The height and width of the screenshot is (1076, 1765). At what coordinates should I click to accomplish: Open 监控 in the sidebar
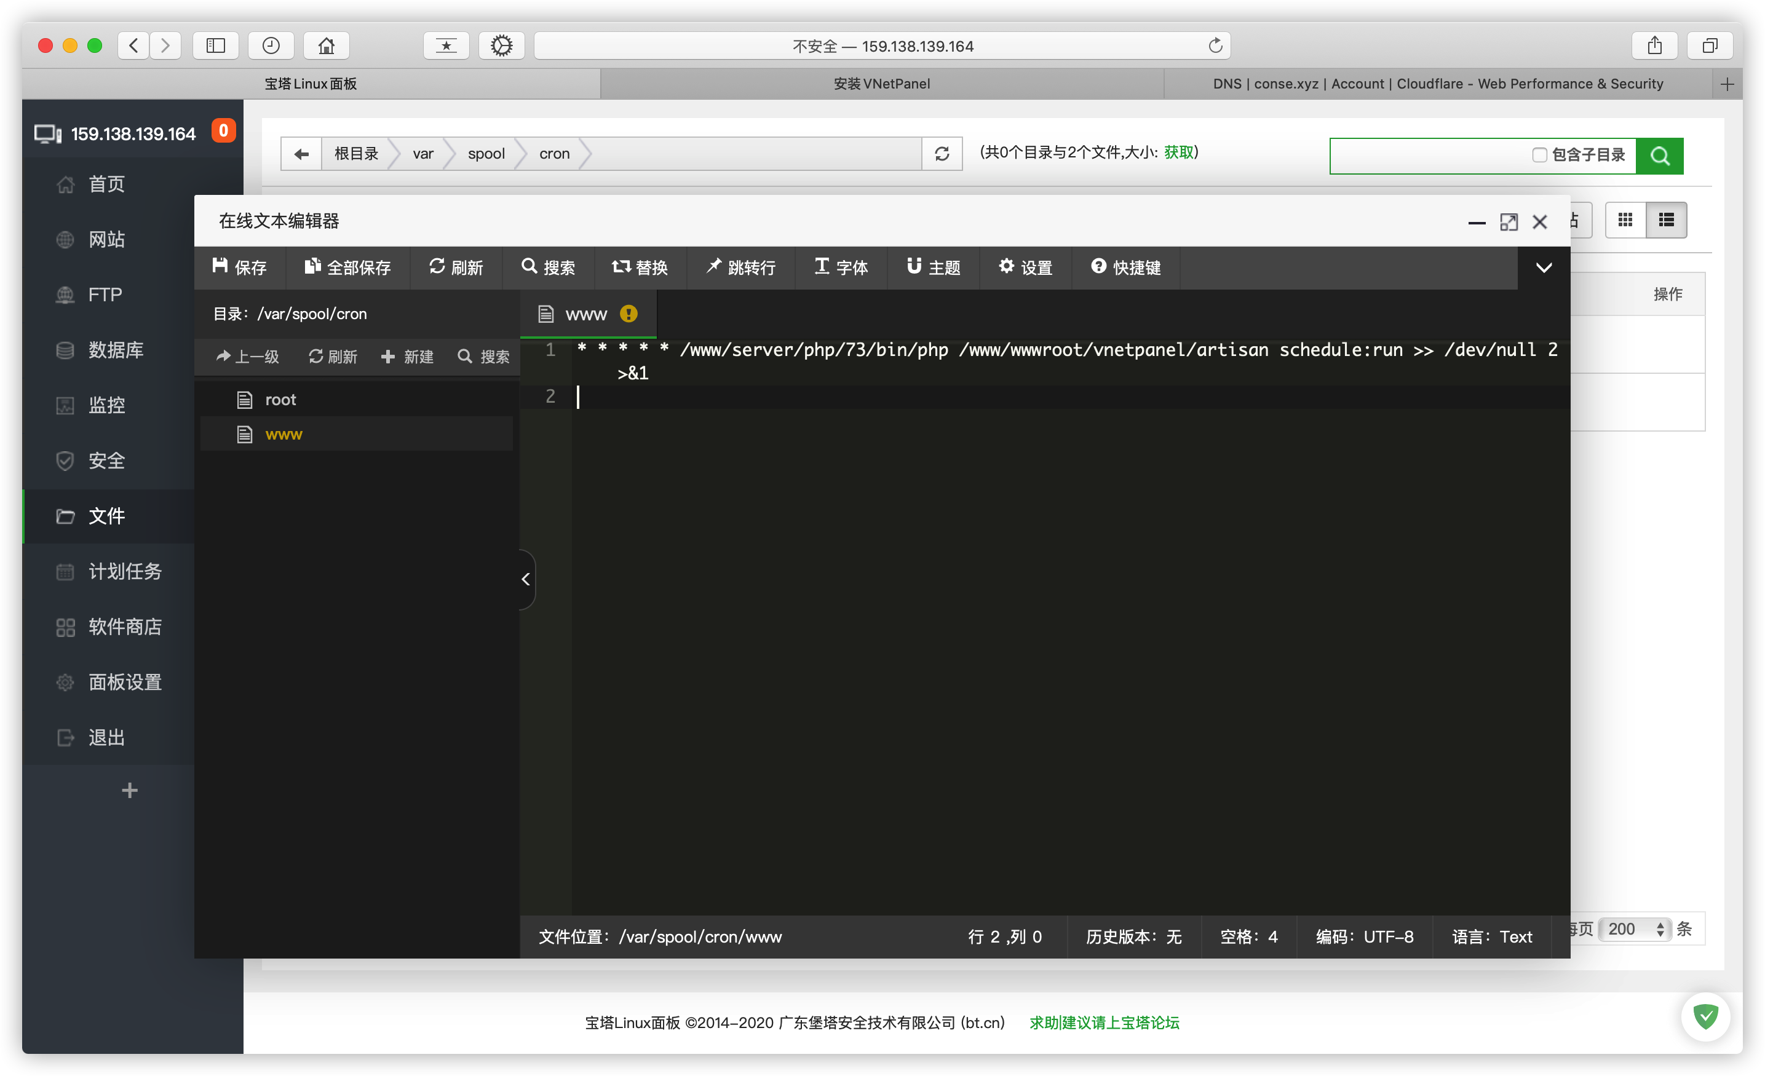click(108, 405)
